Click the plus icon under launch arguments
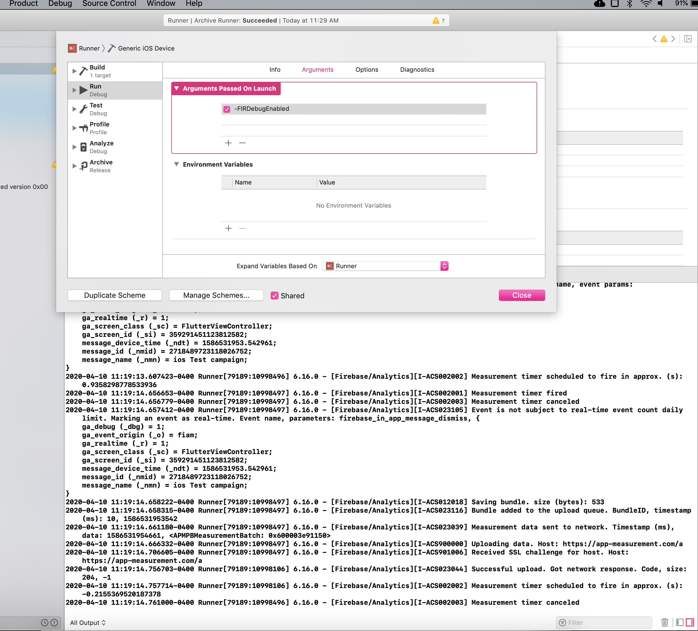The image size is (698, 631). tap(228, 143)
